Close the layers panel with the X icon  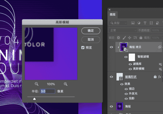point(110,10)
